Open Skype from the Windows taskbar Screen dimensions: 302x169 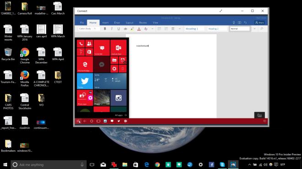(x=222, y=164)
